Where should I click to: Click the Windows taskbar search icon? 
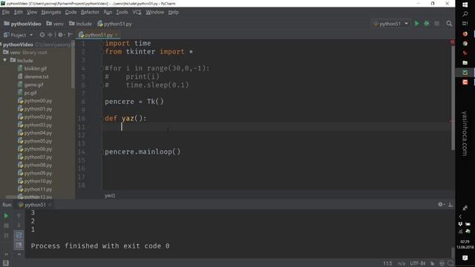(x=465, y=14)
